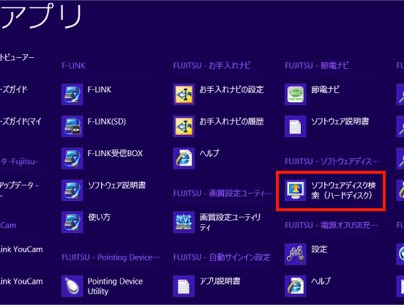Click the お手入れナビの設定 label
This screenshot has width=404, height=305.
coord(231,89)
